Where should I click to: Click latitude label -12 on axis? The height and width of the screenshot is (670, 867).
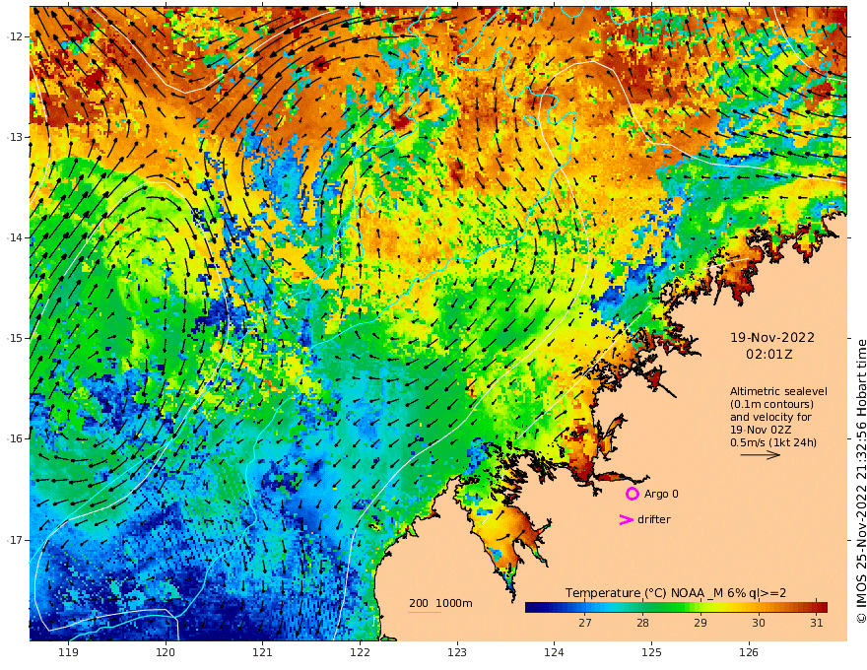point(15,36)
